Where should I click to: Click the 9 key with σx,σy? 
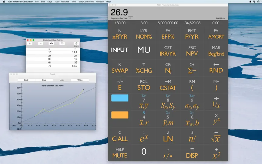point(192,102)
